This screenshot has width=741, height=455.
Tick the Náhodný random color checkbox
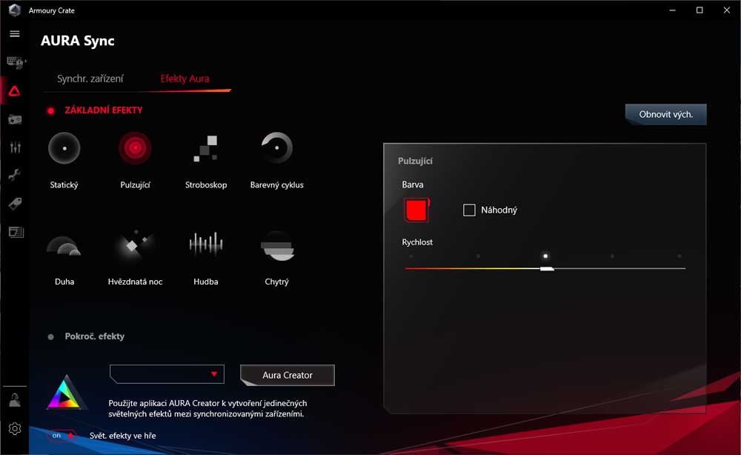(469, 210)
